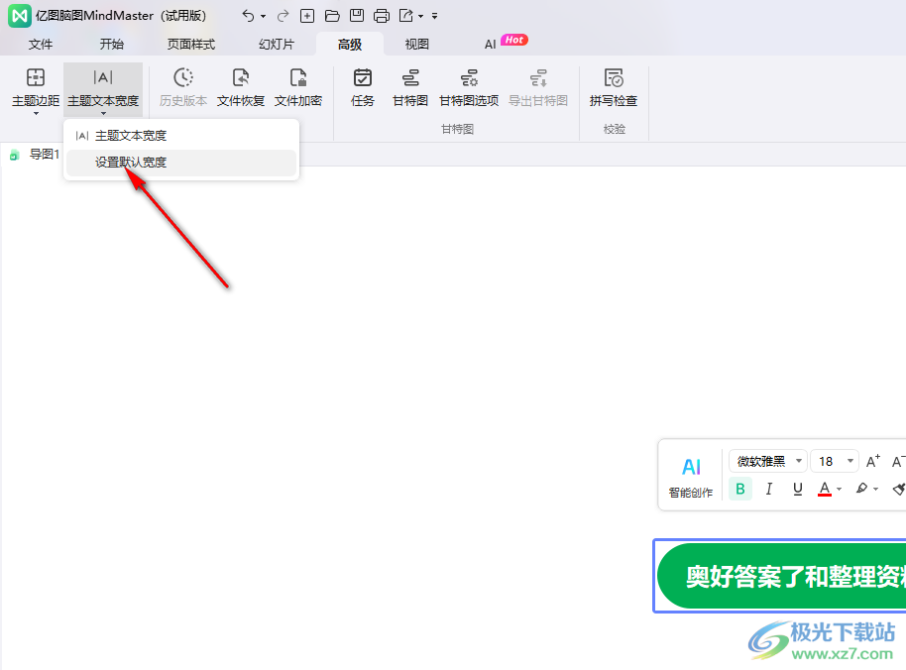
Task: Customize the quick access toolbar
Action: (434, 16)
